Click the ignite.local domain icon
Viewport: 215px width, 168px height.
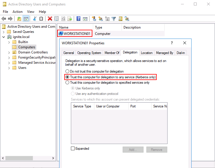(x=9, y=37)
